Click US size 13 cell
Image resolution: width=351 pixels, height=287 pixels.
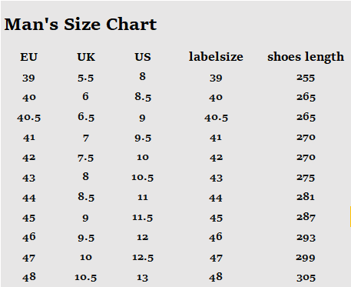point(142,278)
